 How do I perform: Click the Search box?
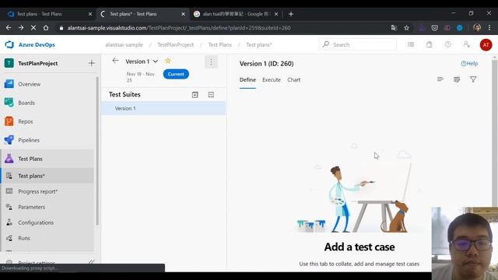pos(358,45)
